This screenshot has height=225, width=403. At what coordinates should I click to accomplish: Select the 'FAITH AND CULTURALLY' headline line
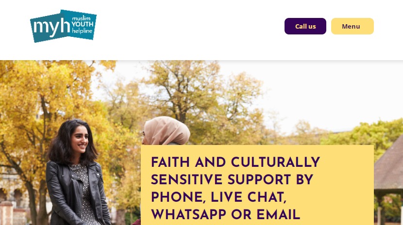coord(235,162)
